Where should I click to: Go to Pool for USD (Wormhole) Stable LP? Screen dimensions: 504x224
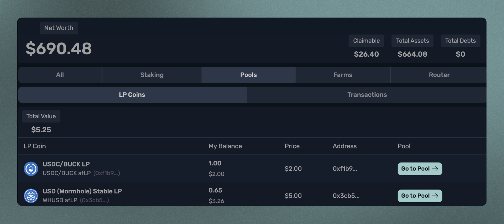coord(420,196)
